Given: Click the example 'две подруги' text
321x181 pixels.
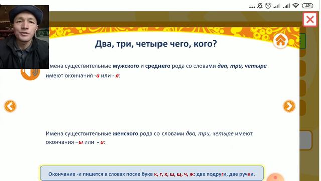Looking at the screenshot, I should click(212, 174).
